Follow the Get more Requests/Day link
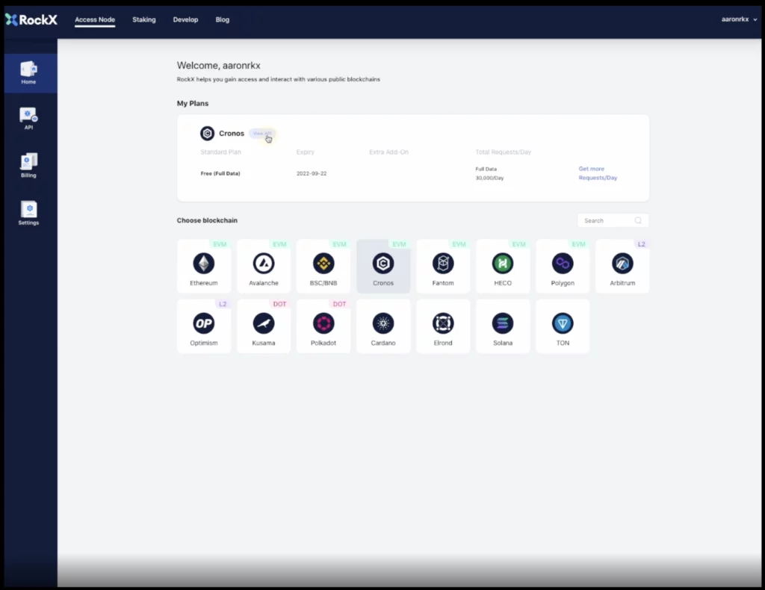This screenshot has width=765, height=590. pos(598,173)
